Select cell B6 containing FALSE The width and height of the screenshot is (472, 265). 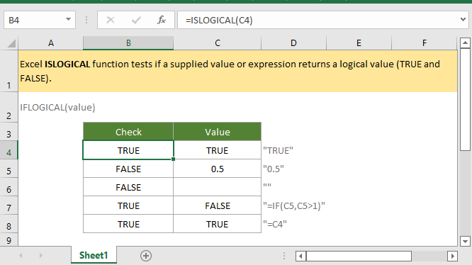pyautogui.click(x=128, y=187)
